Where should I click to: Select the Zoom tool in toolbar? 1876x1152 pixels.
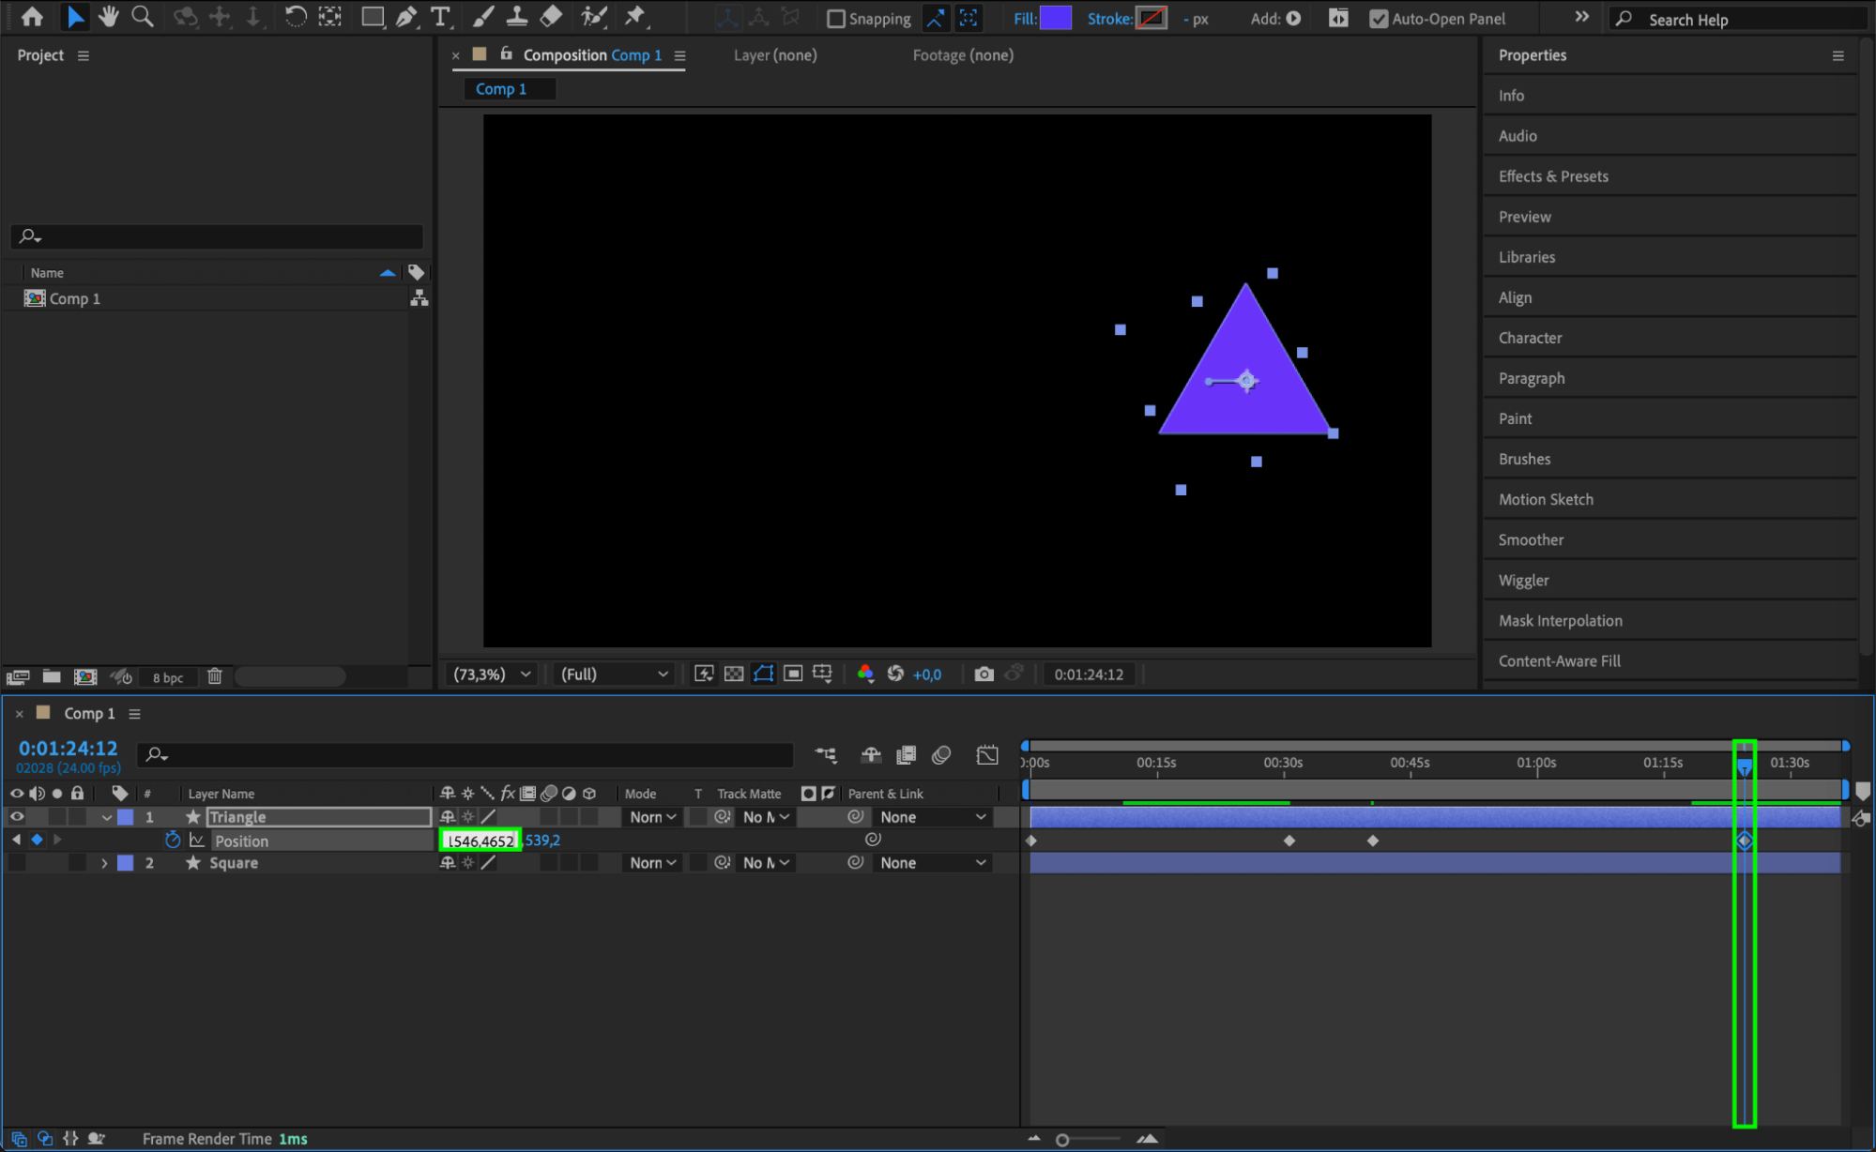[x=143, y=16]
